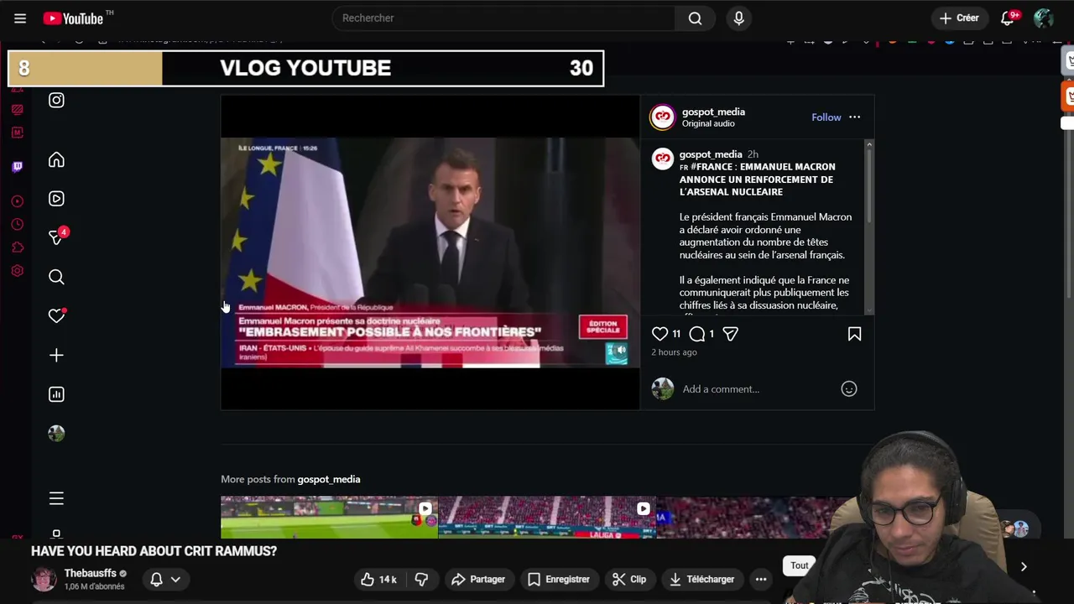Screen dimensions: 1074x604
Task: Select the Tout filter chip
Action: 799,565
